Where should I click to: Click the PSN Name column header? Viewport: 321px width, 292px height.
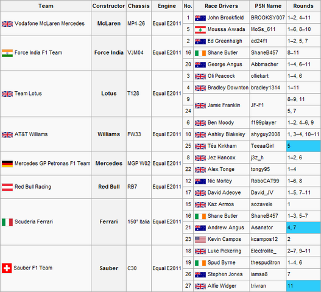[268, 6]
